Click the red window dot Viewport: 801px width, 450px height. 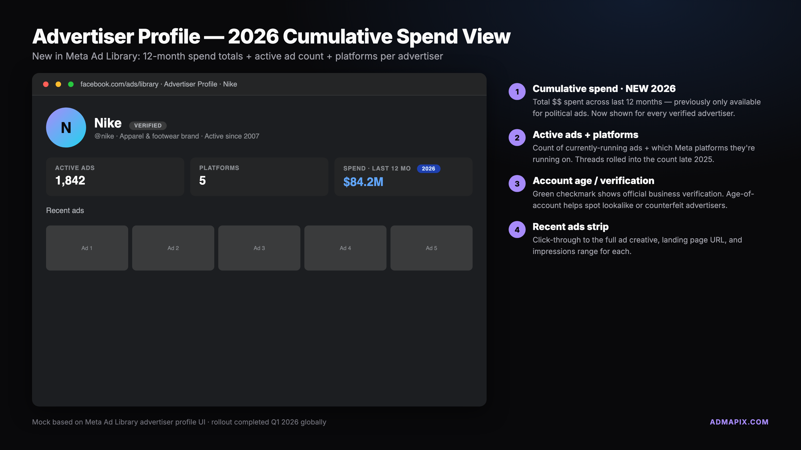[46, 84]
